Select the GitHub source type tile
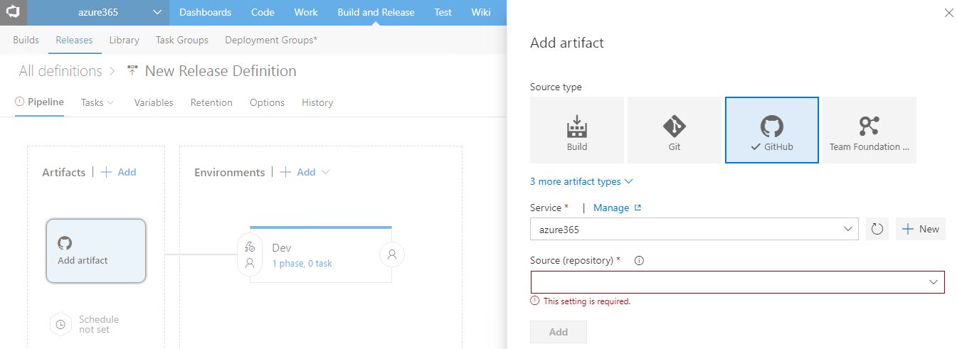The height and width of the screenshot is (349, 957). tap(772, 130)
